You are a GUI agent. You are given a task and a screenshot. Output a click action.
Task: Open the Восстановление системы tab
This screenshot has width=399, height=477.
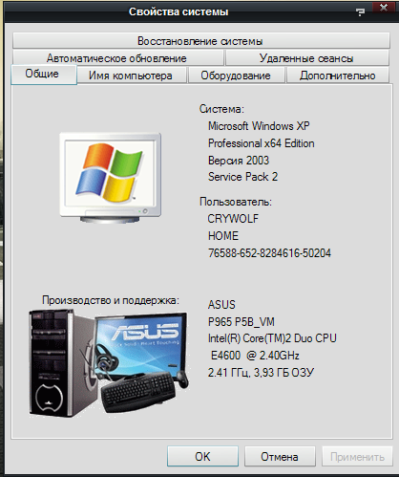click(x=201, y=41)
